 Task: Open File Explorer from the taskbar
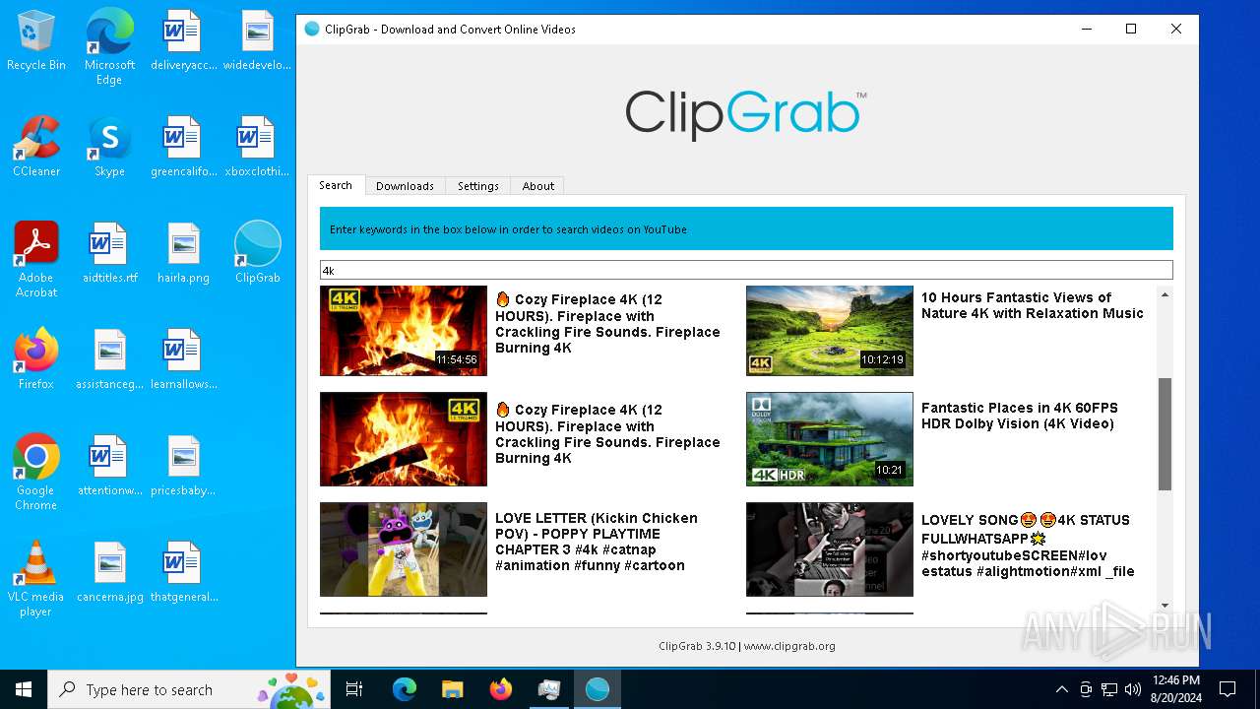453,689
